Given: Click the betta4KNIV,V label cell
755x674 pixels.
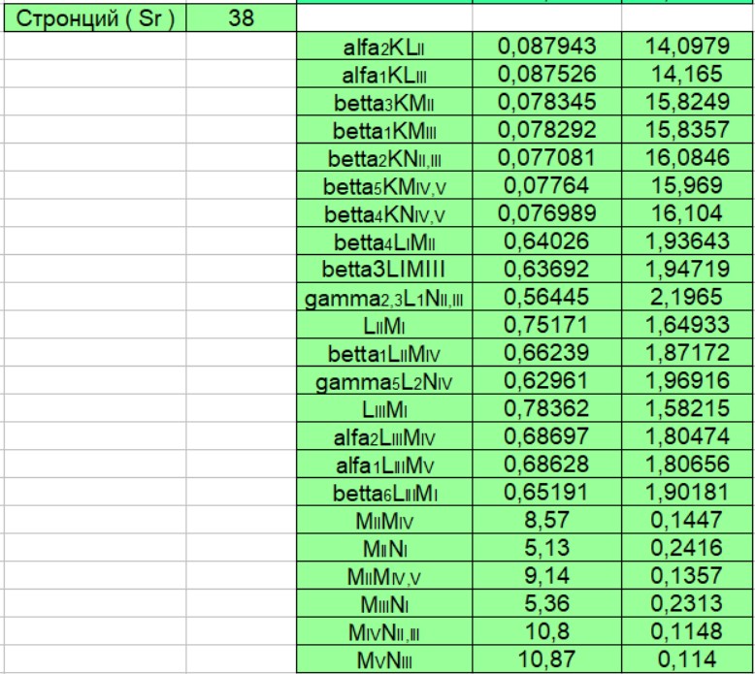Looking at the screenshot, I should coord(384,213).
